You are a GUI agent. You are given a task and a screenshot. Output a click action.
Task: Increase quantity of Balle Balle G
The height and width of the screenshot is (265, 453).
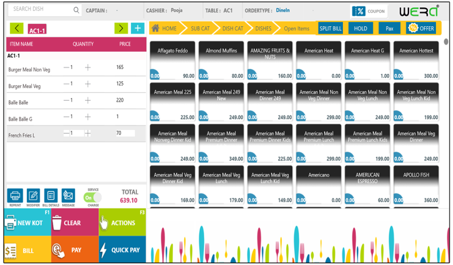(88, 117)
